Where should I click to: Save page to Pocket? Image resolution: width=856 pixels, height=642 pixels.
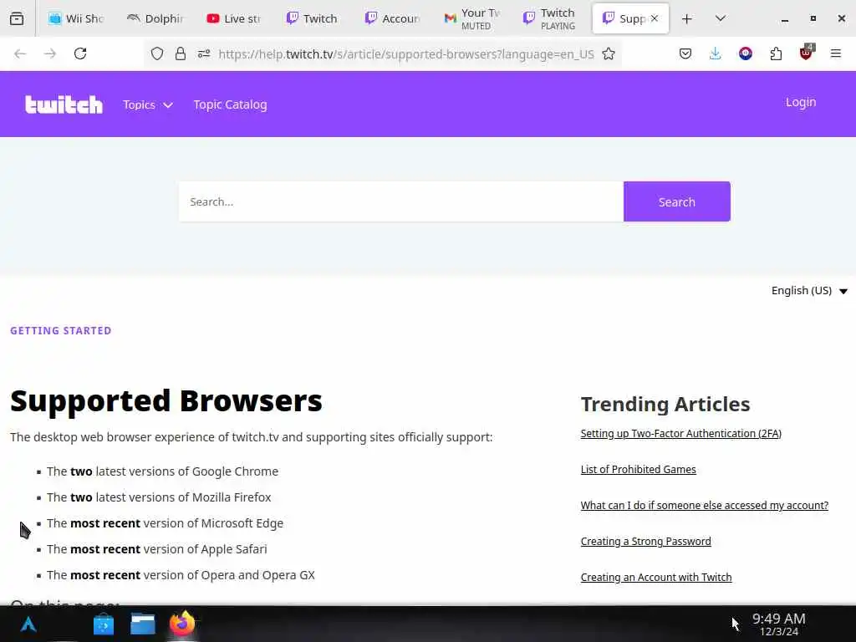[685, 53]
